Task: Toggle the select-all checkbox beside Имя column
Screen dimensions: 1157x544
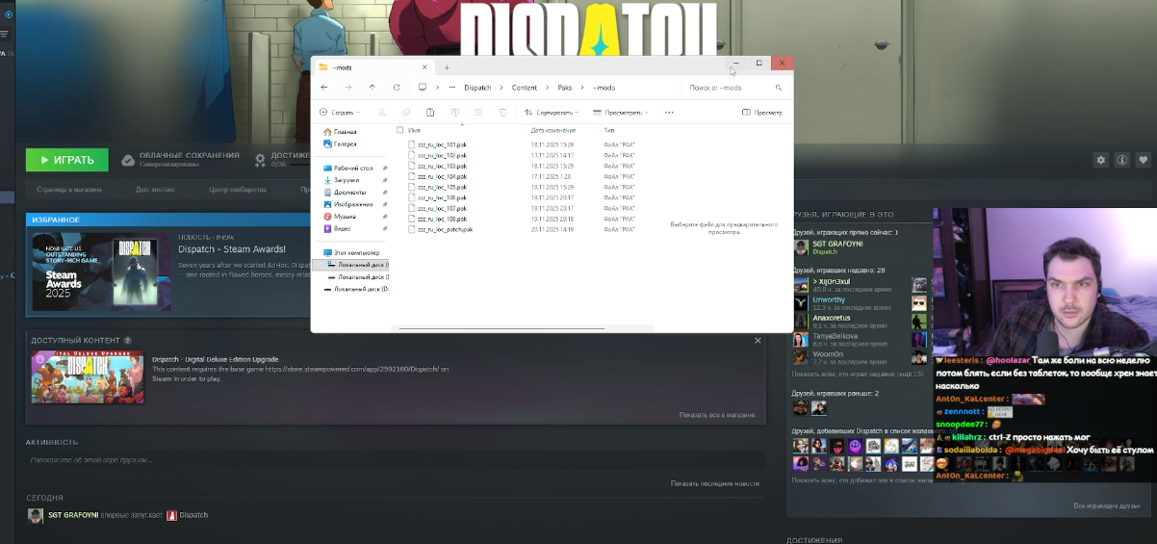Action: coord(399,129)
